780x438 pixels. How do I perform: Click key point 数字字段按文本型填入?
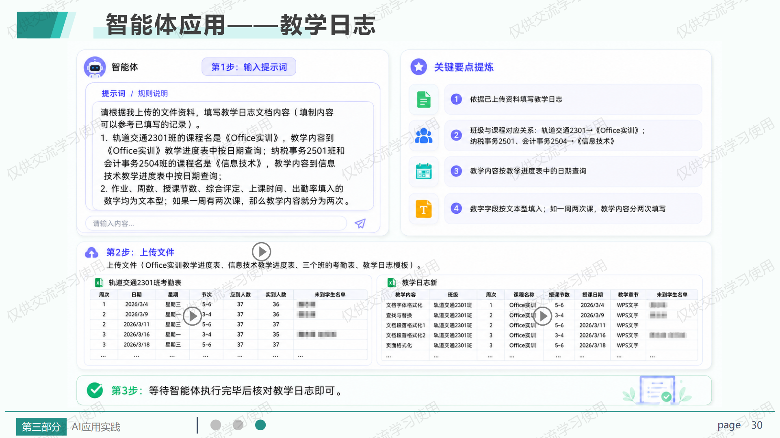573,208
